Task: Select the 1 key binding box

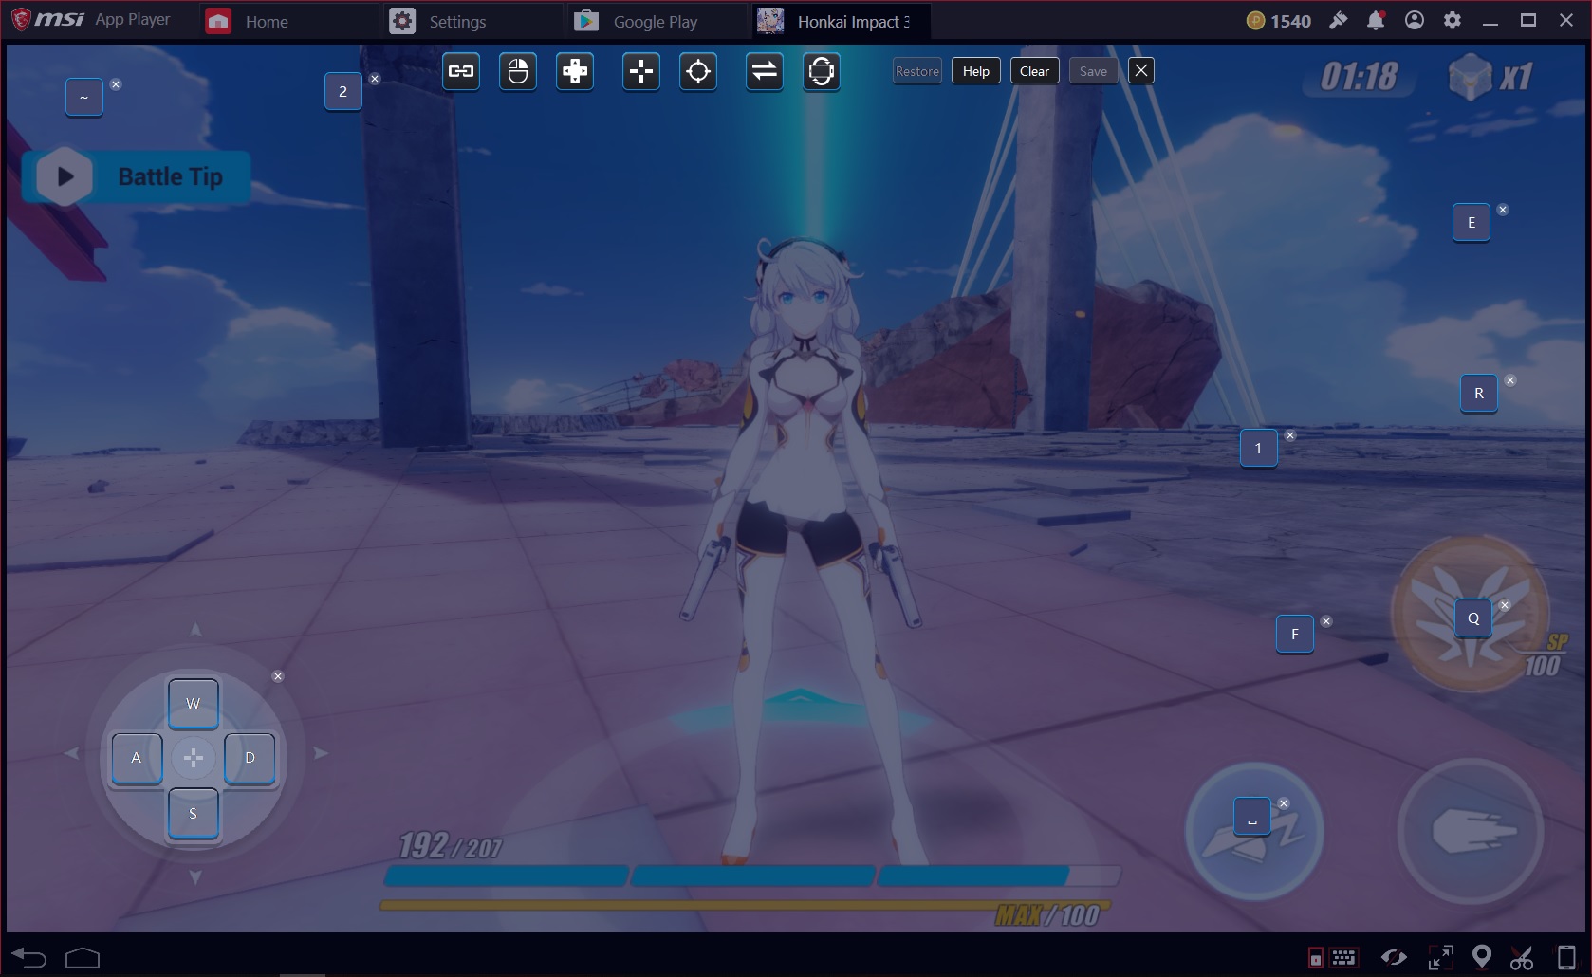Action: [1259, 449]
